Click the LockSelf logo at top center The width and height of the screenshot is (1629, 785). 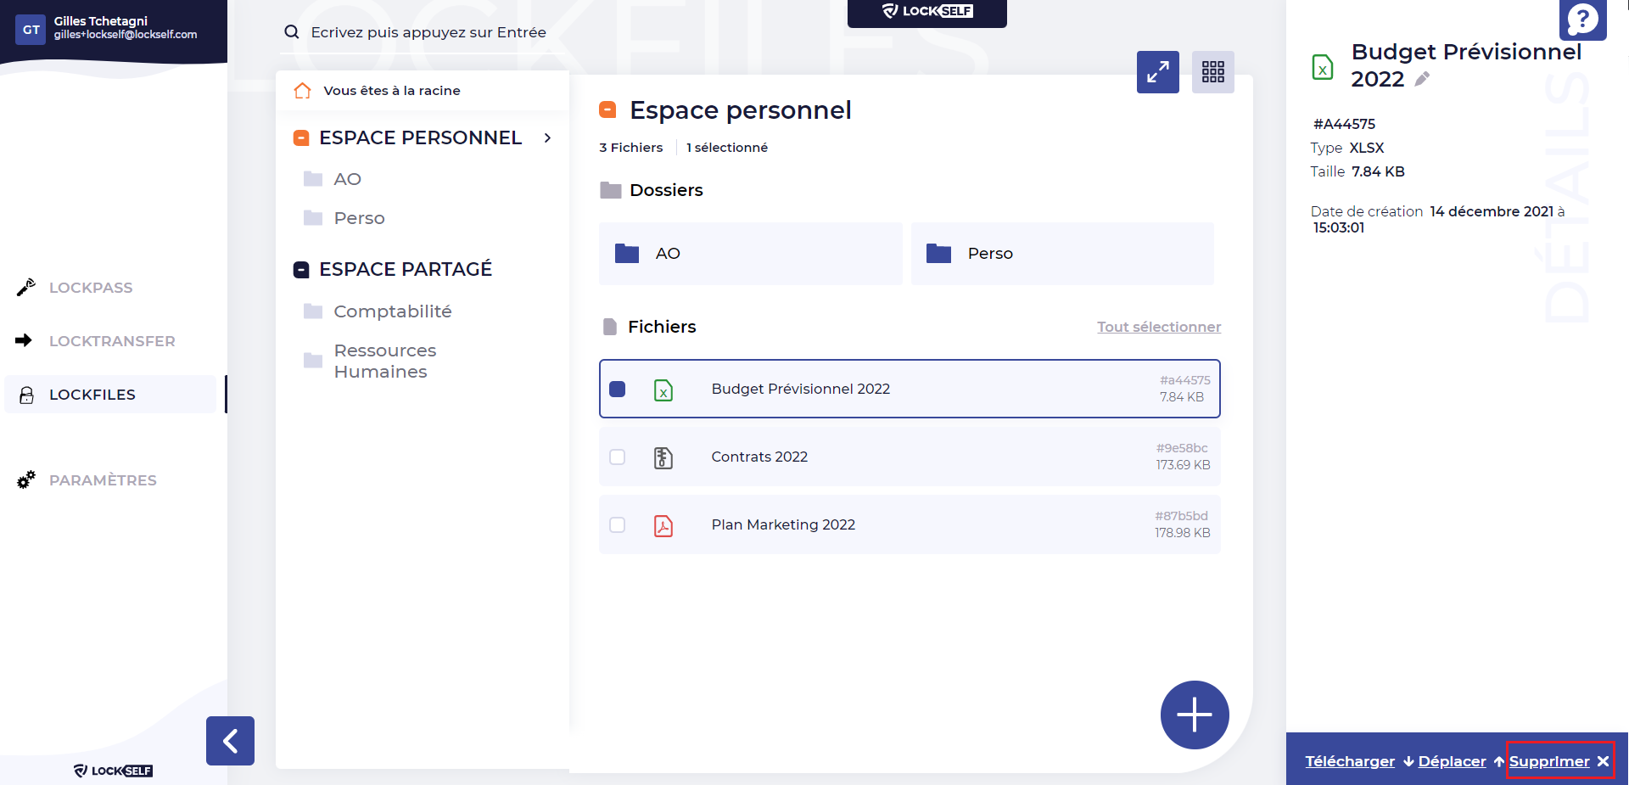click(x=927, y=12)
